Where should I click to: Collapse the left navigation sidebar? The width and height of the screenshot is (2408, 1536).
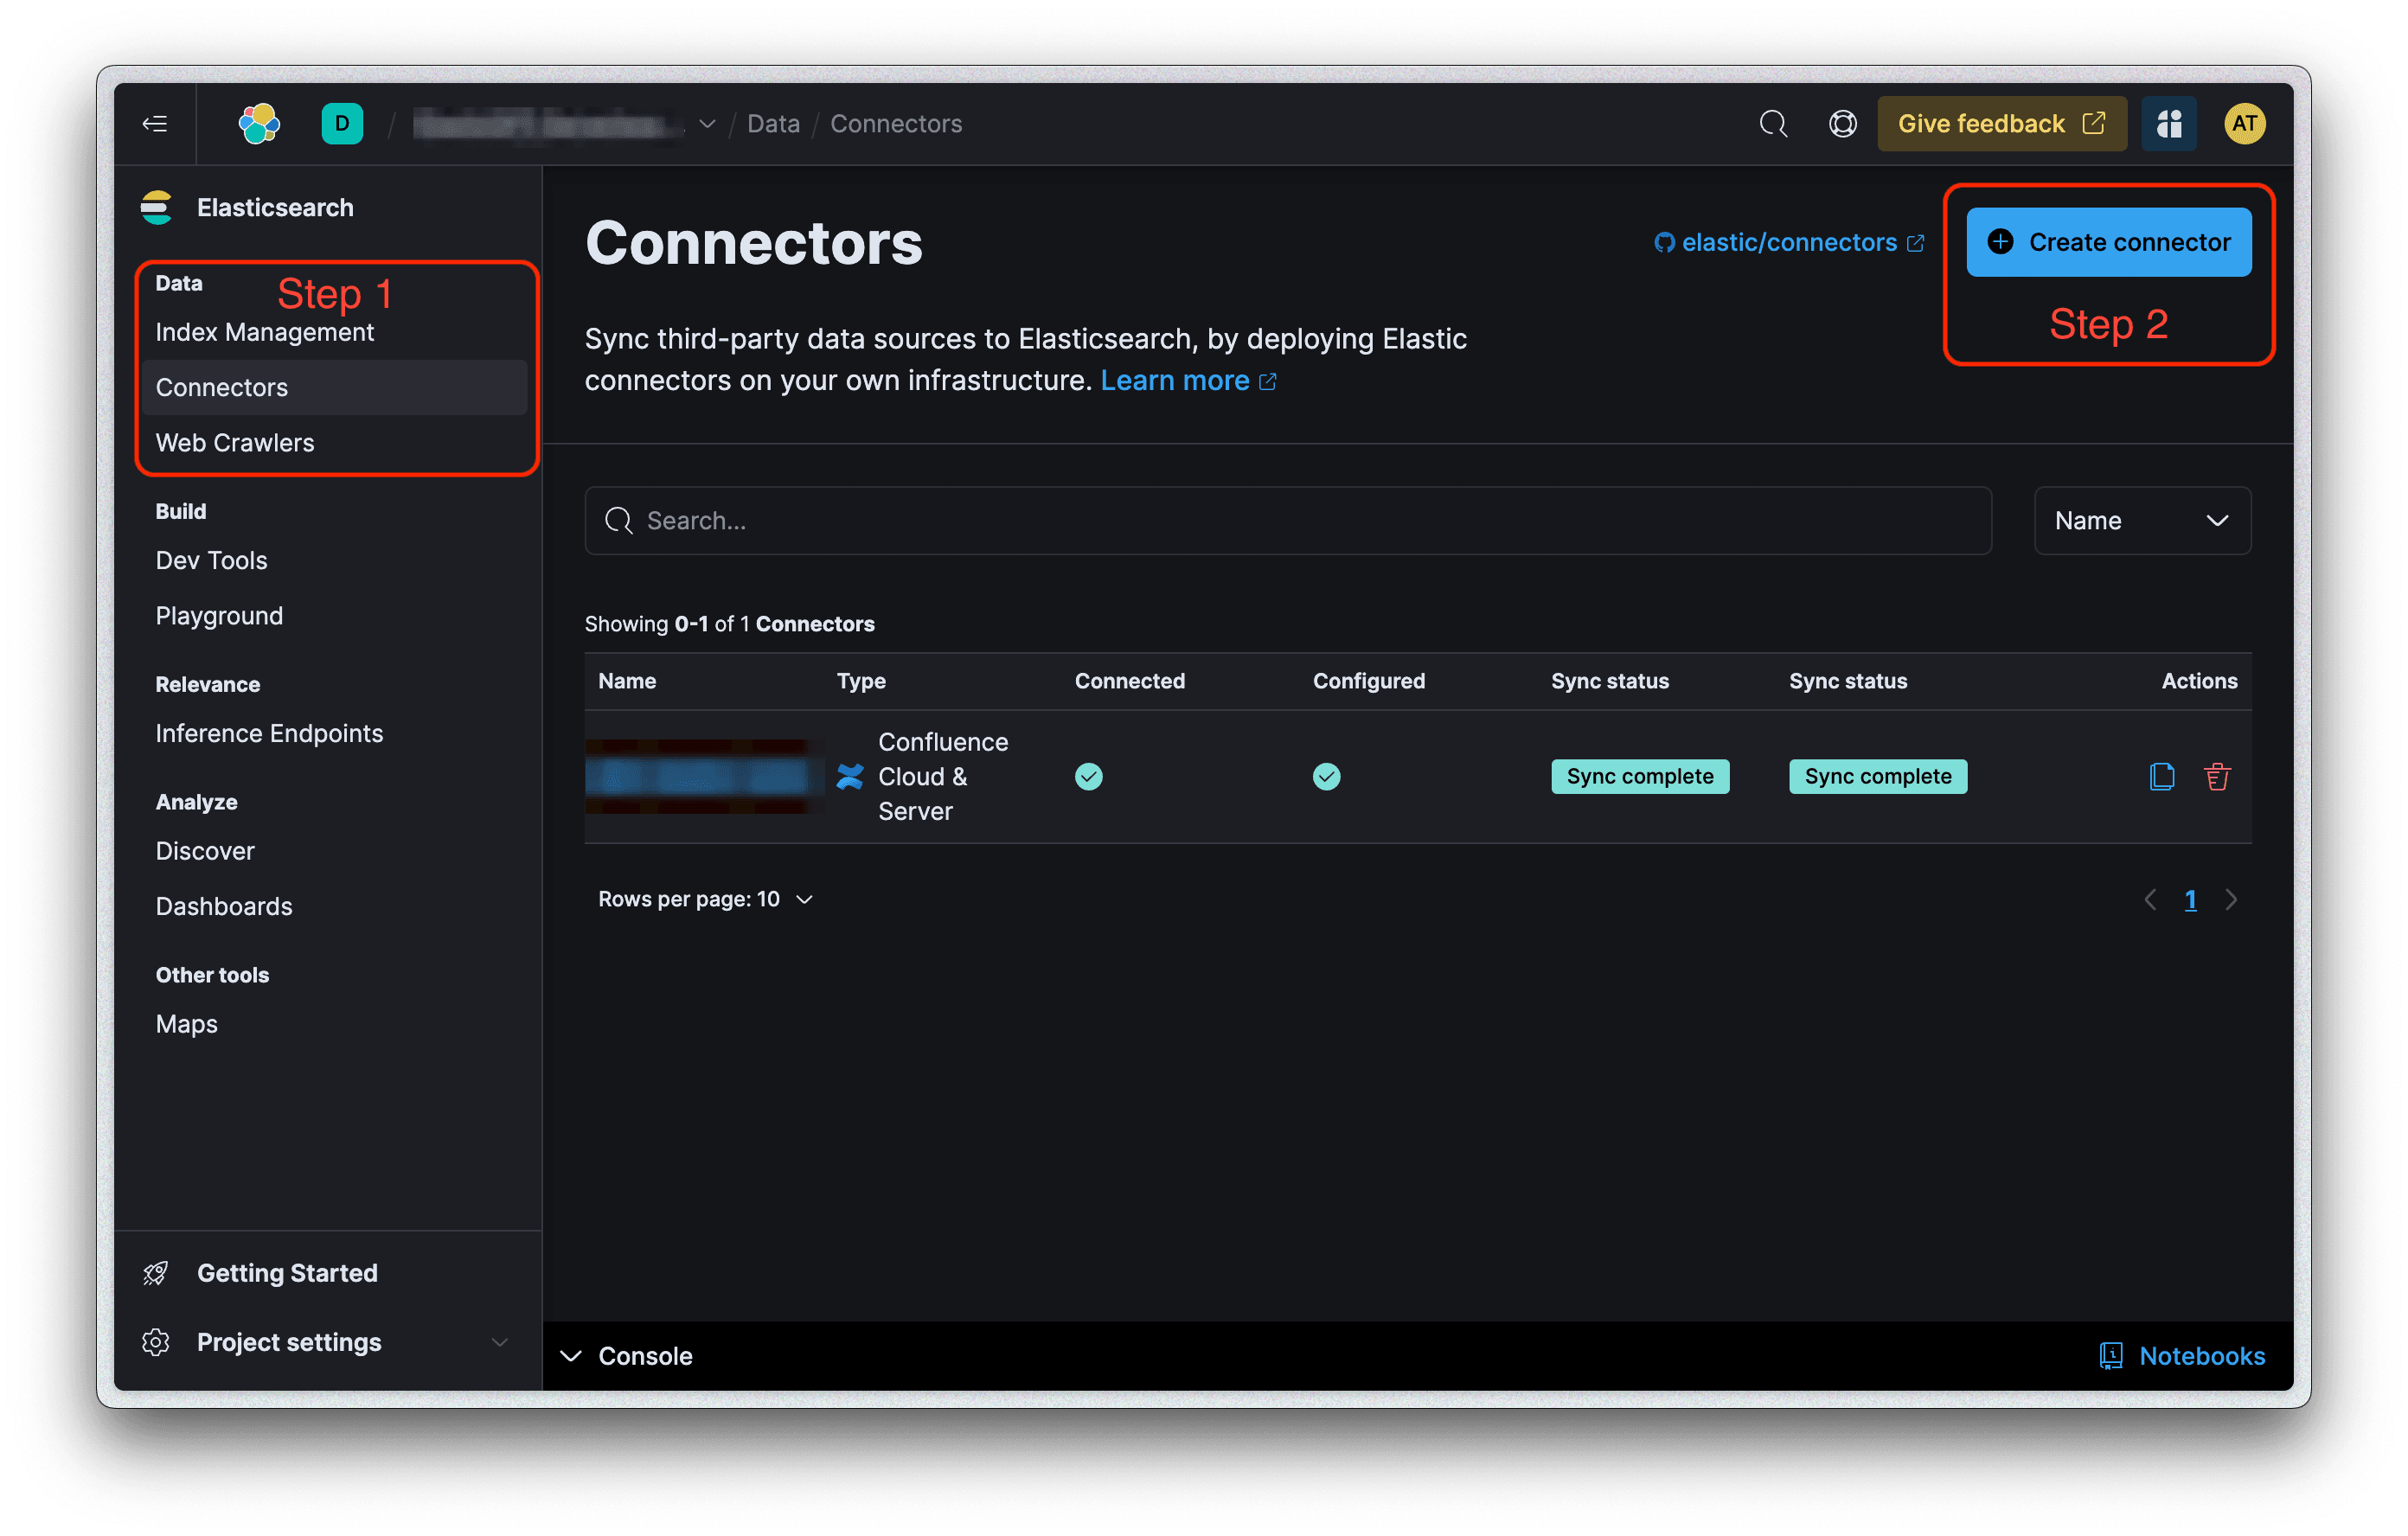156,123
